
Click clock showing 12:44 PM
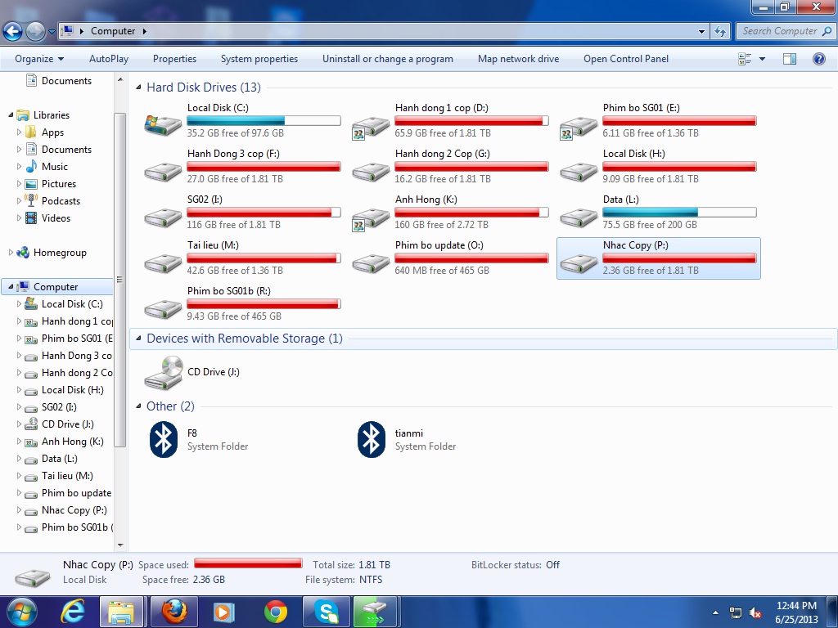pyautogui.click(x=795, y=606)
